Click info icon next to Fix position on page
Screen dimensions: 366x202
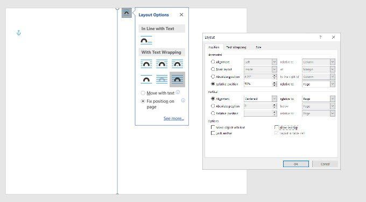point(183,100)
